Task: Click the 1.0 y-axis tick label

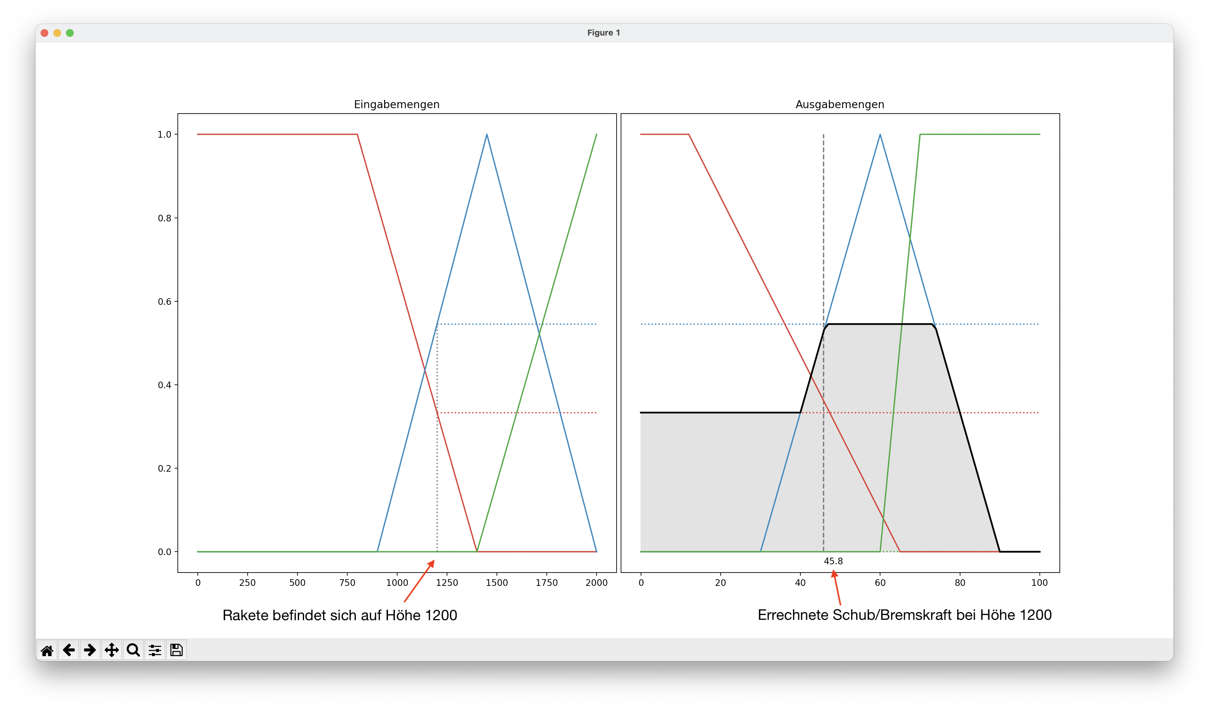Action: pos(164,135)
